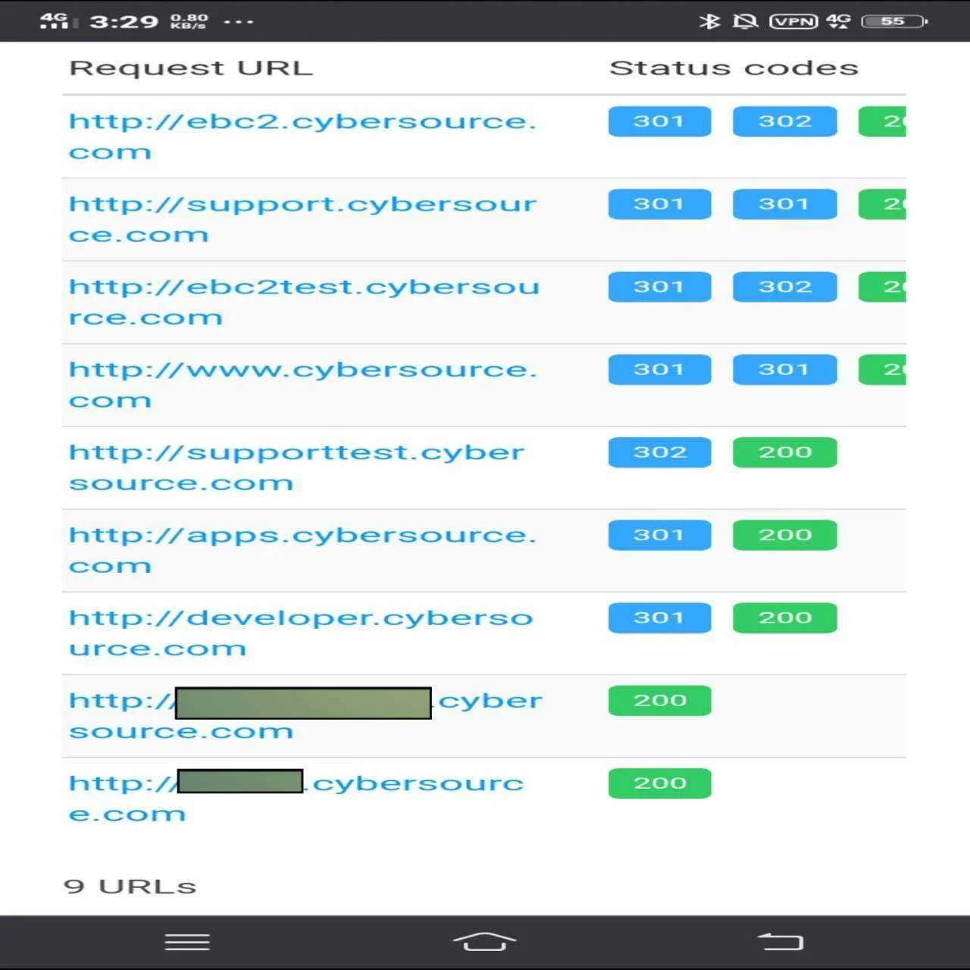This screenshot has width=970, height=970.
Task: Select the 302 badge for ebc2test.cybersource.com
Action: [784, 286]
